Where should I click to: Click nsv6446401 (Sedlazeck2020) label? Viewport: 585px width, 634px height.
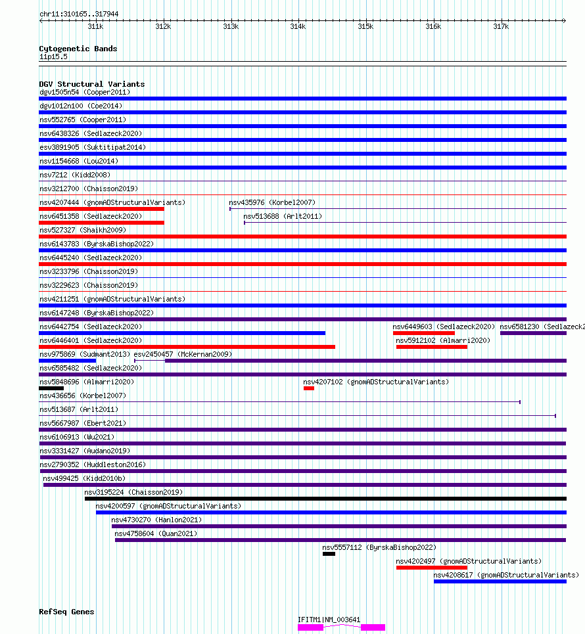[x=91, y=340]
